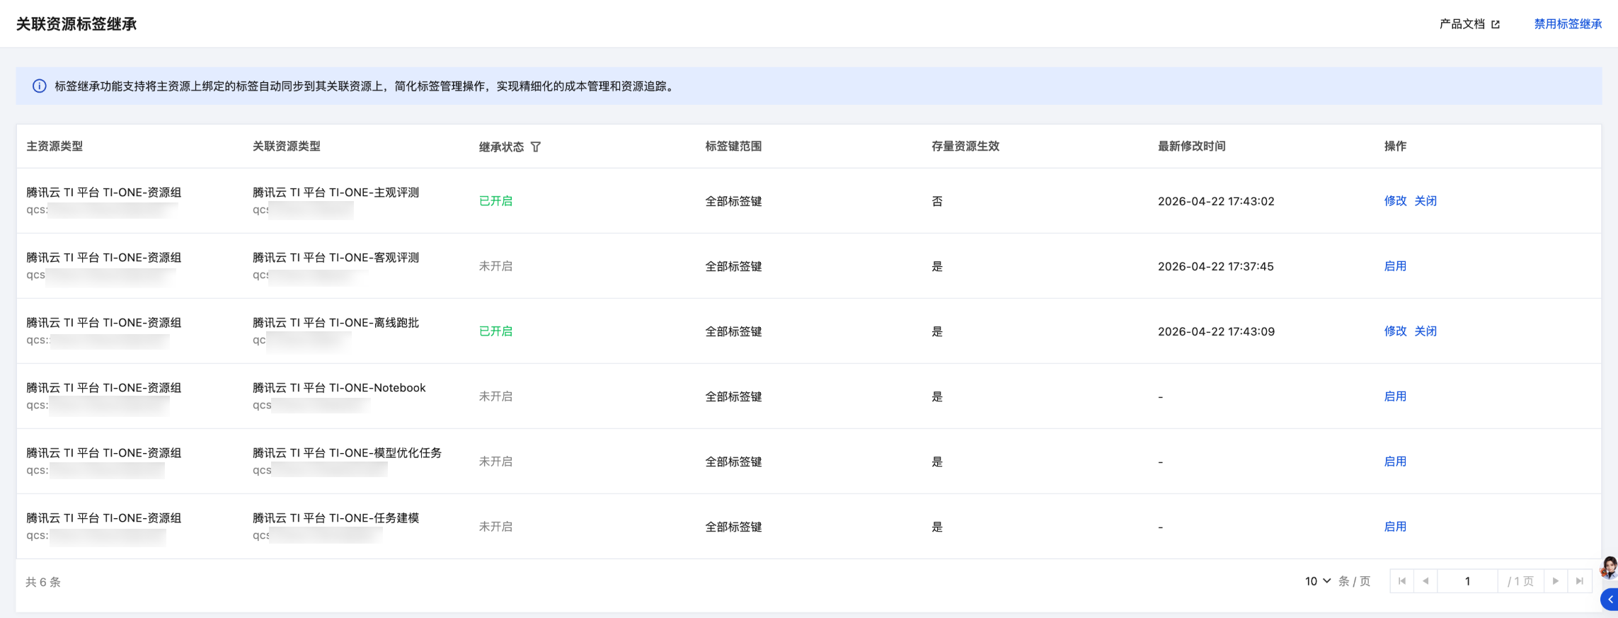Jump to last page arrow
Viewport: 1618px width, 618px height.
1580,581
